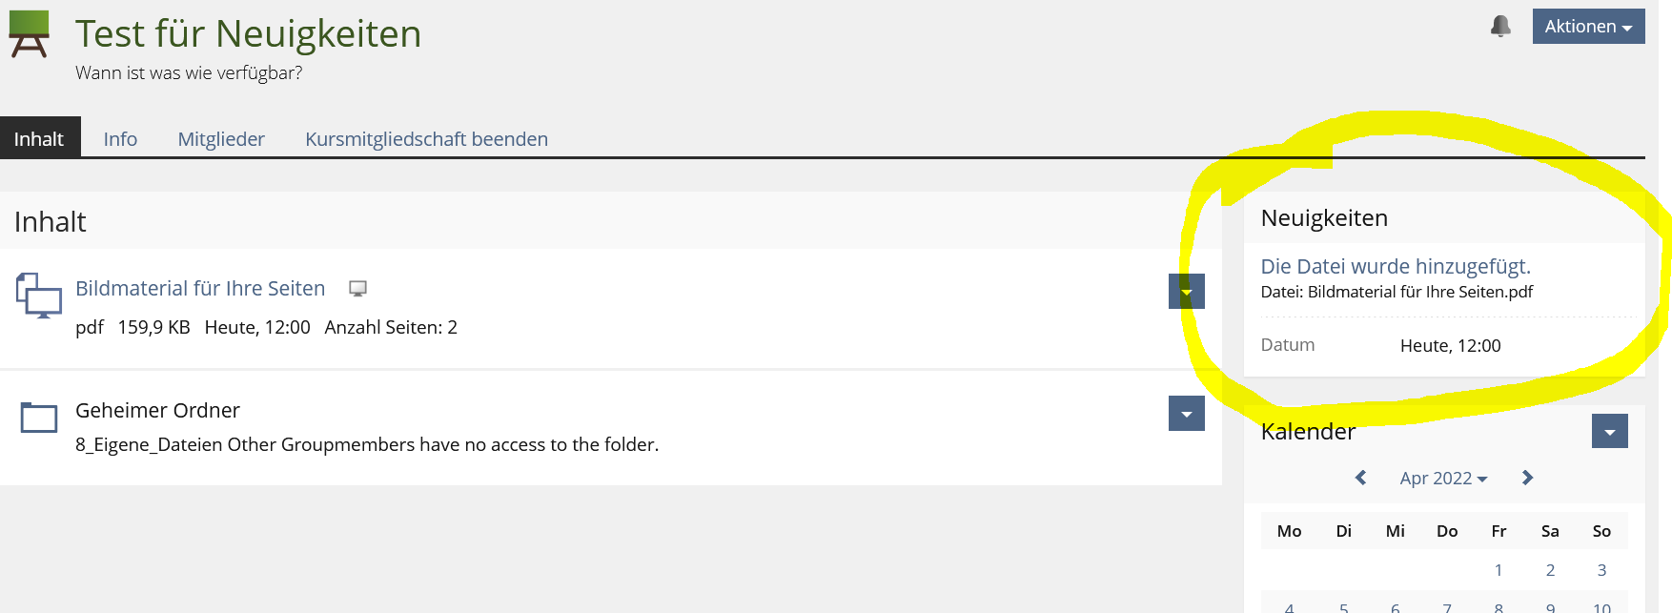Open the Apr 2022 month selector

(x=1443, y=479)
